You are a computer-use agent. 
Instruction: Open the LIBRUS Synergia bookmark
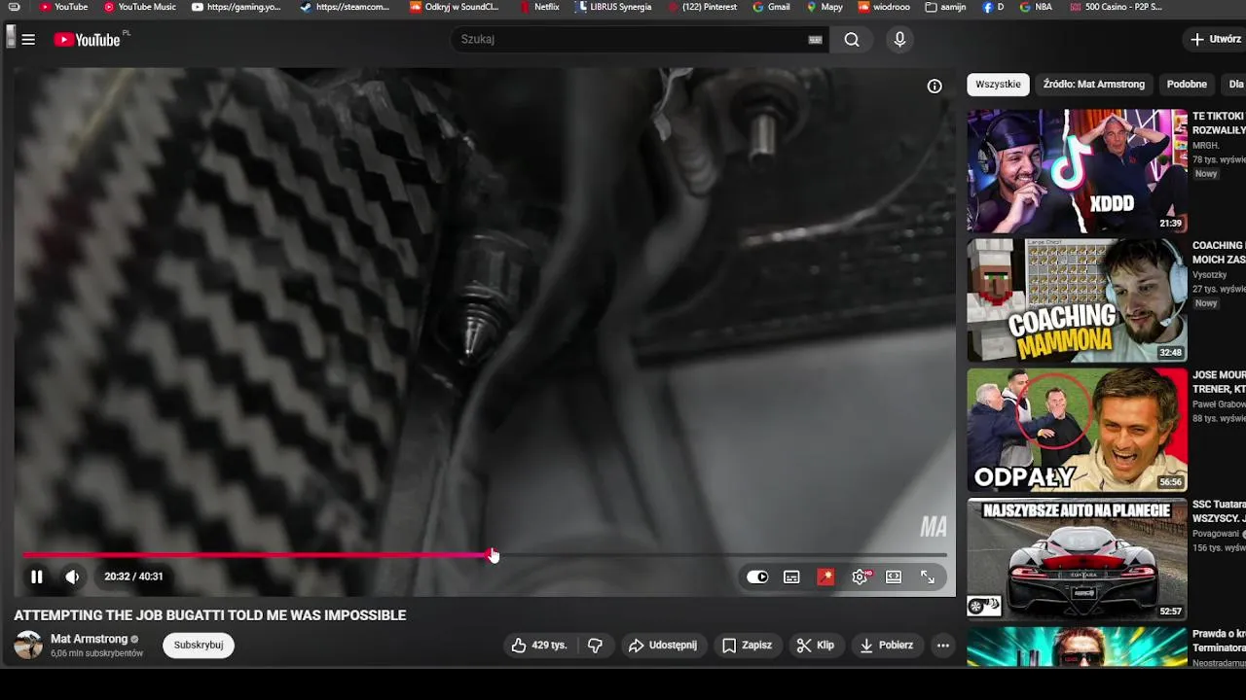(613, 7)
